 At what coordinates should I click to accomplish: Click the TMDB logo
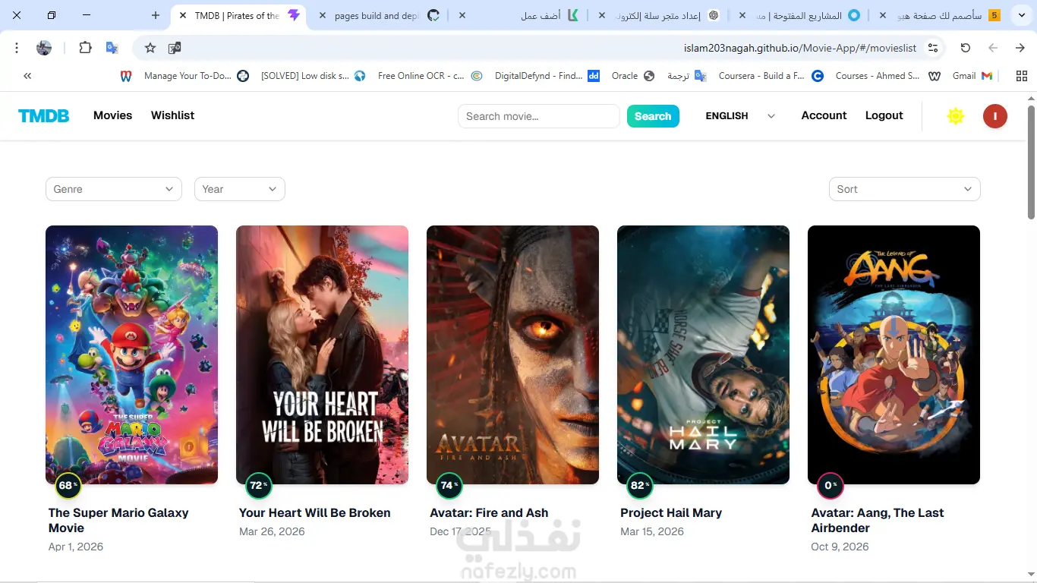click(x=43, y=116)
